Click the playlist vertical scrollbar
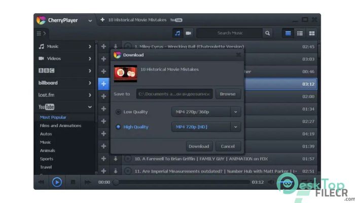Screen dimensions: 355x203 tap(319, 108)
